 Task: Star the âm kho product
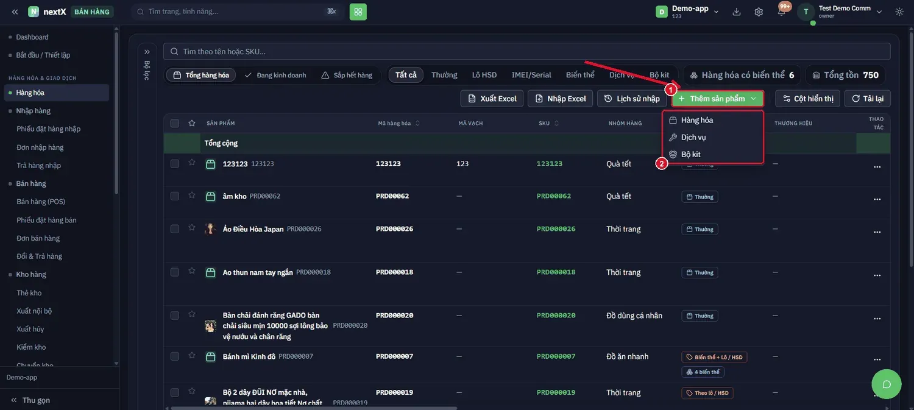pyautogui.click(x=192, y=196)
